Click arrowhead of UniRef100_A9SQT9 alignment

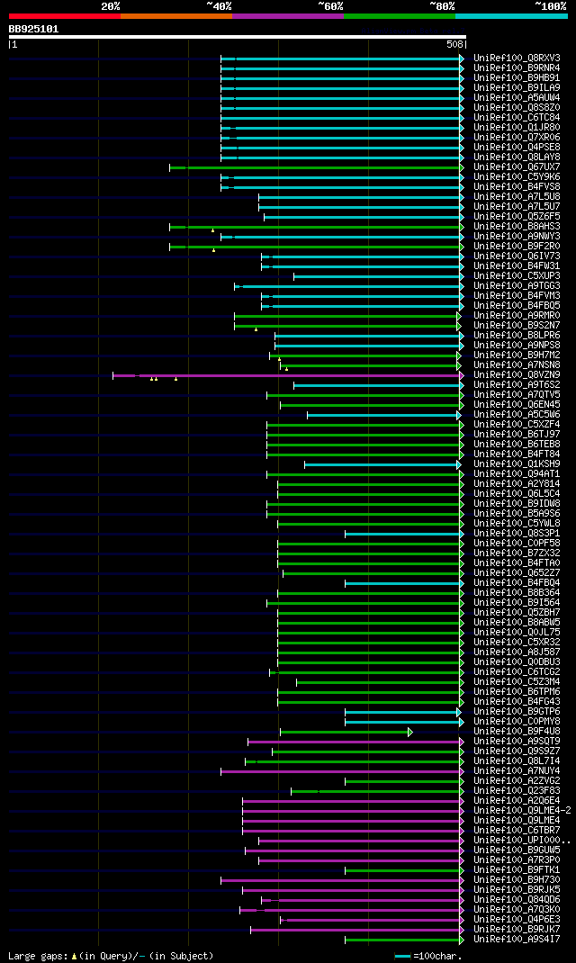pyautogui.click(x=462, y=742)
